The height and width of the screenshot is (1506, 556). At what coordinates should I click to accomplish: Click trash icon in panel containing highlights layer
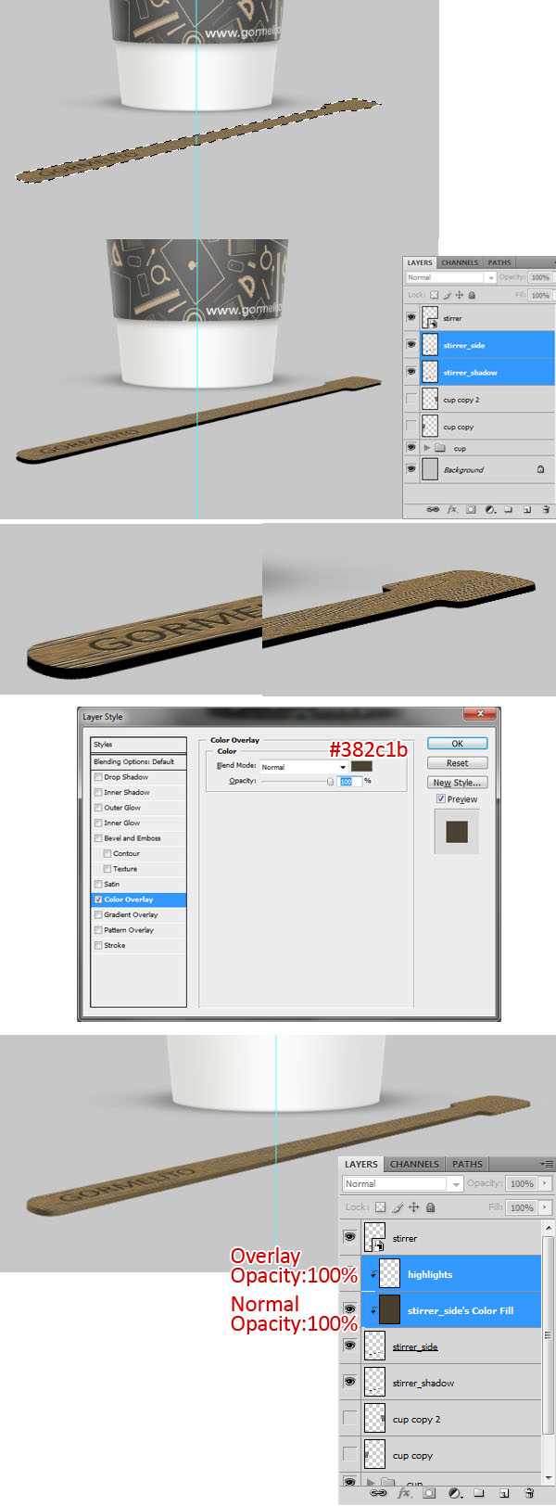[x=529, y=1493]
